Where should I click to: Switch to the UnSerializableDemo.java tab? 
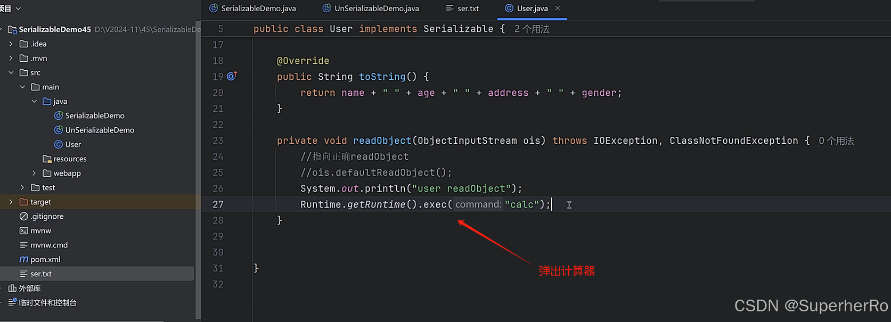(x=371, y=9)
